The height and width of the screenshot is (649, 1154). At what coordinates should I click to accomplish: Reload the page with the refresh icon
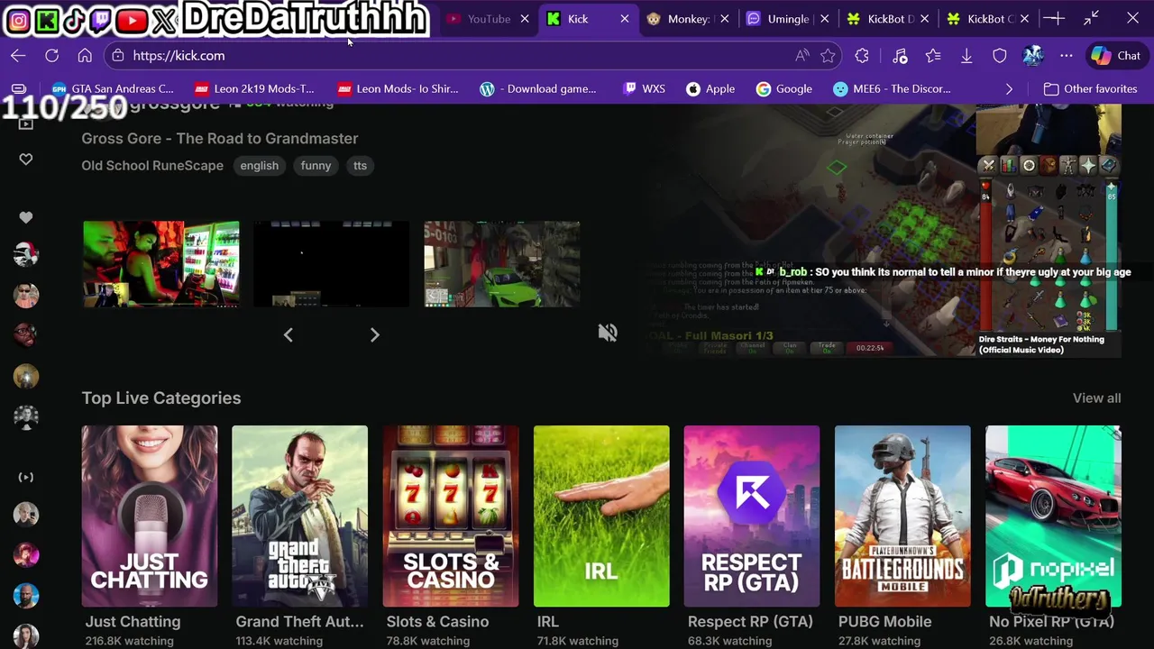pos(51,56)
